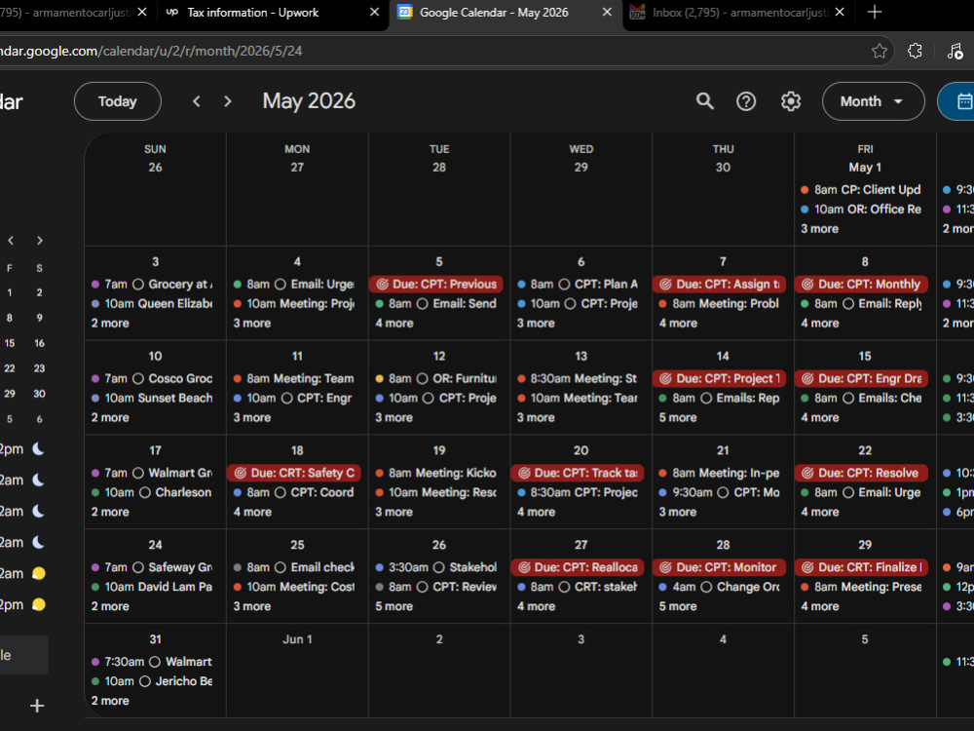Mark 10am CPT: Engr task on May 11 complete

click(286, 398)
